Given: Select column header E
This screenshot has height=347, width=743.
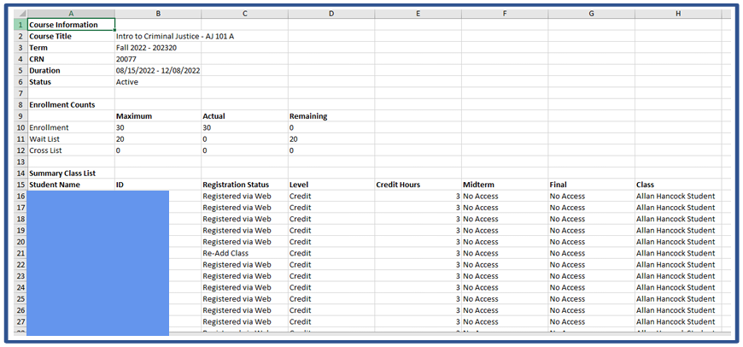Looking at the screenshot, I should [x=417, y=14].
